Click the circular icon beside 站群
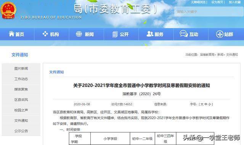The image size is (244, 145). point(220,34)
